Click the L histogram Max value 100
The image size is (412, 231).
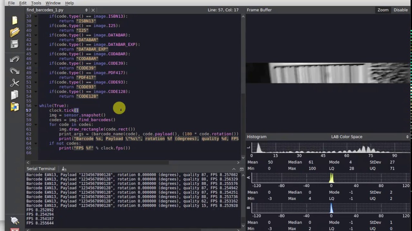(x=312, y=168)
